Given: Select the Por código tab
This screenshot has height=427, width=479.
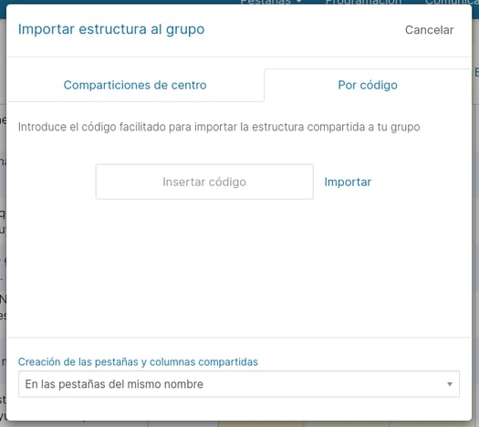Looking at the screenshot, I should click(x=368, y=85).
